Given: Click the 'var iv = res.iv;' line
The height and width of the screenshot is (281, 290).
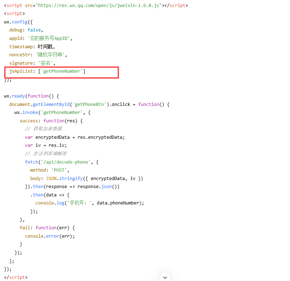Looking at the screenshot, I should 46,145.
